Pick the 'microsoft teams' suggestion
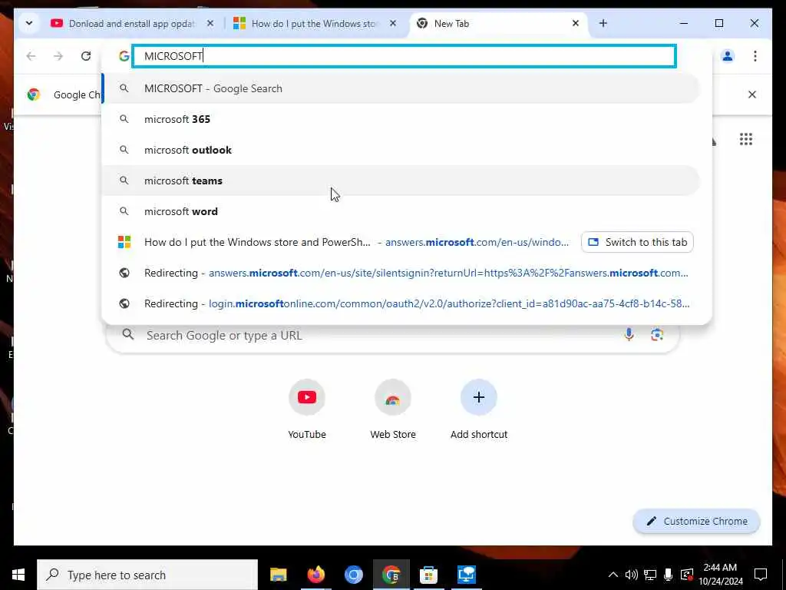Viewport: 786px width, 590px height. [401, 181]
